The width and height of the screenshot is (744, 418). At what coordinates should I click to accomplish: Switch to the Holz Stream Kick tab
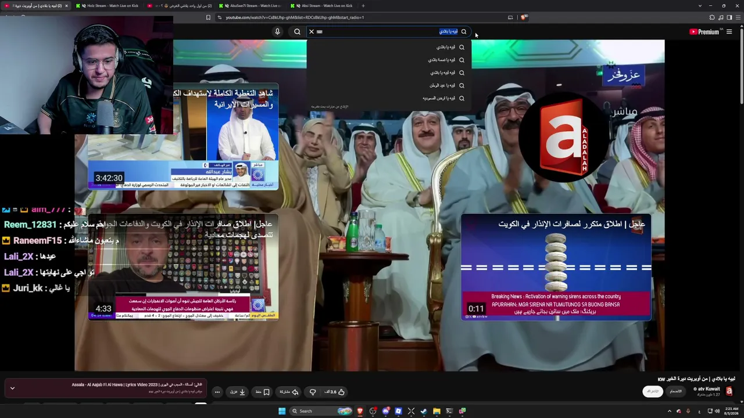point(108,6)
